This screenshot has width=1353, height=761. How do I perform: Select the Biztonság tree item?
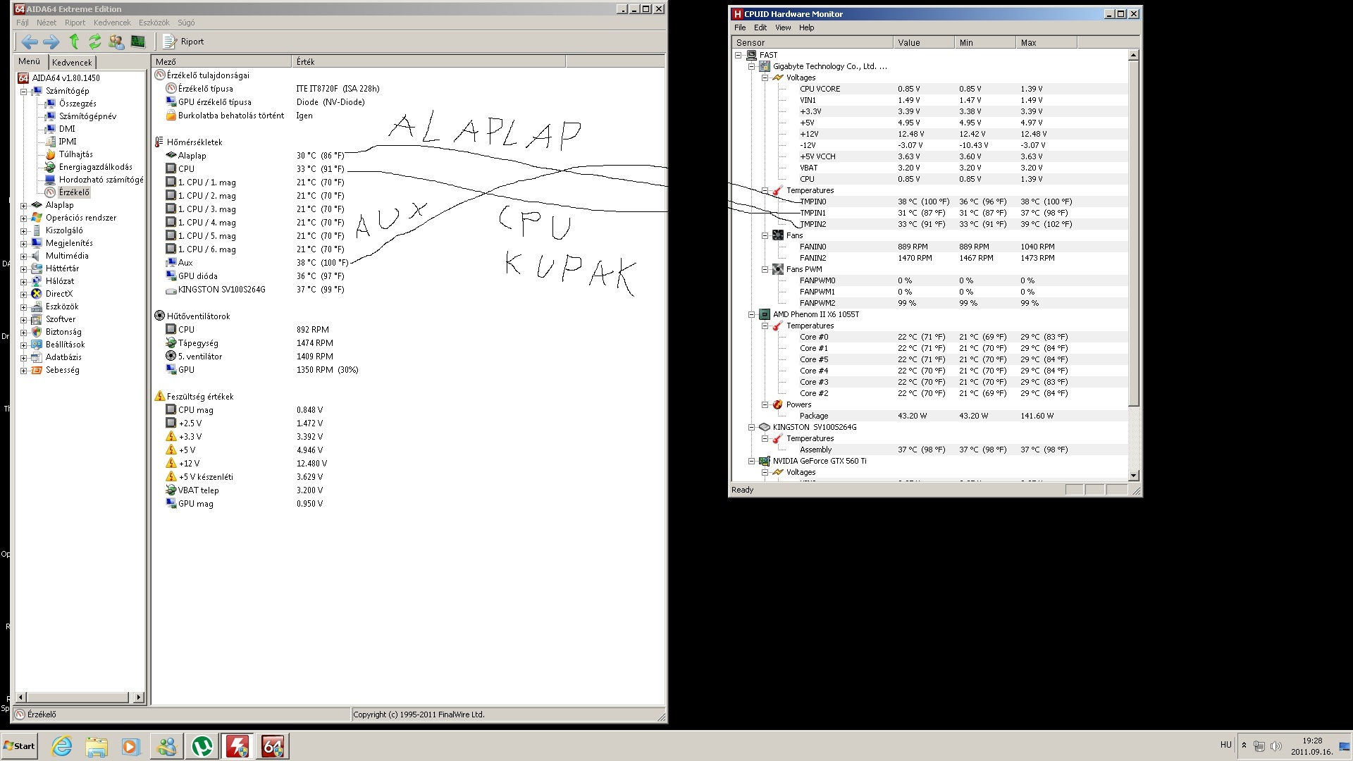click(63, 332)
